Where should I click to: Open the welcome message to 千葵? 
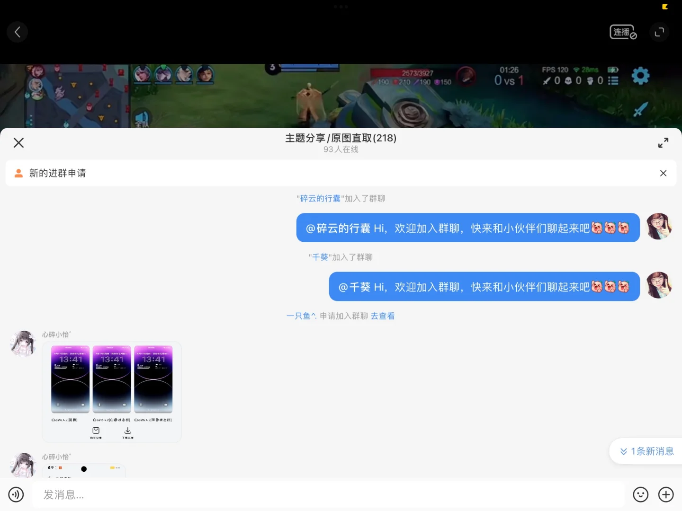[485, 287]
